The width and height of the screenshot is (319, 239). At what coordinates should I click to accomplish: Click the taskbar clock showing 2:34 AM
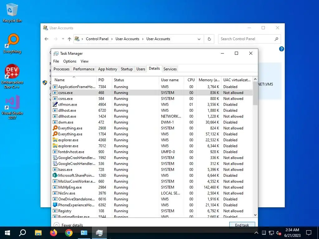pyautogui.click(x=292, y=233)
